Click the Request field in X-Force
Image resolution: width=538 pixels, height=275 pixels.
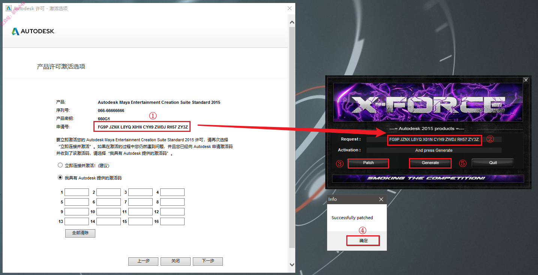click(434, 139)
